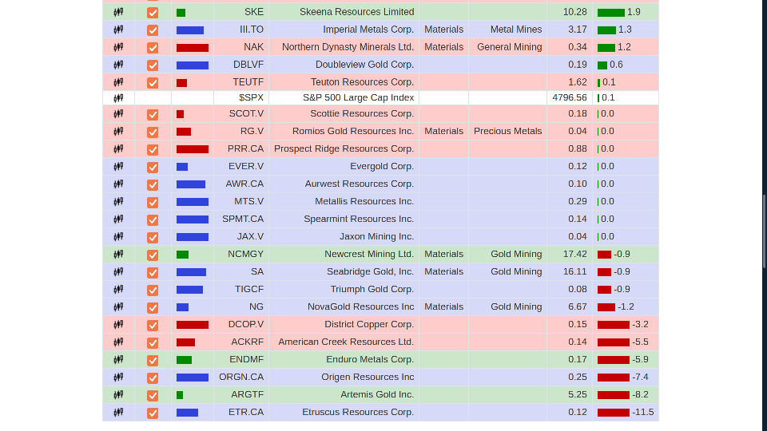Select "Precious Metals" industry cell
The image size is (767, 431).
pyautogui.click(x=508, y=131)
